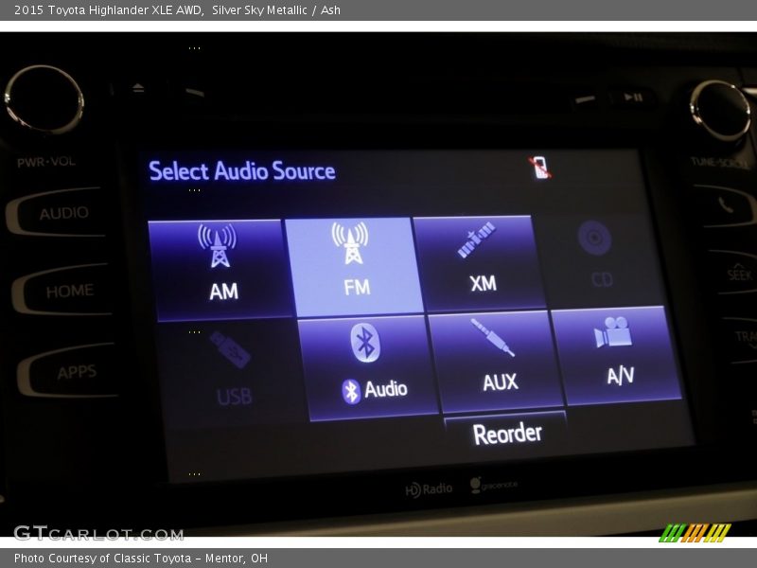This screenshot has width=757, height=568.
Task: Select the Bluetooth Audio source tile
Action: pos(368,368)
